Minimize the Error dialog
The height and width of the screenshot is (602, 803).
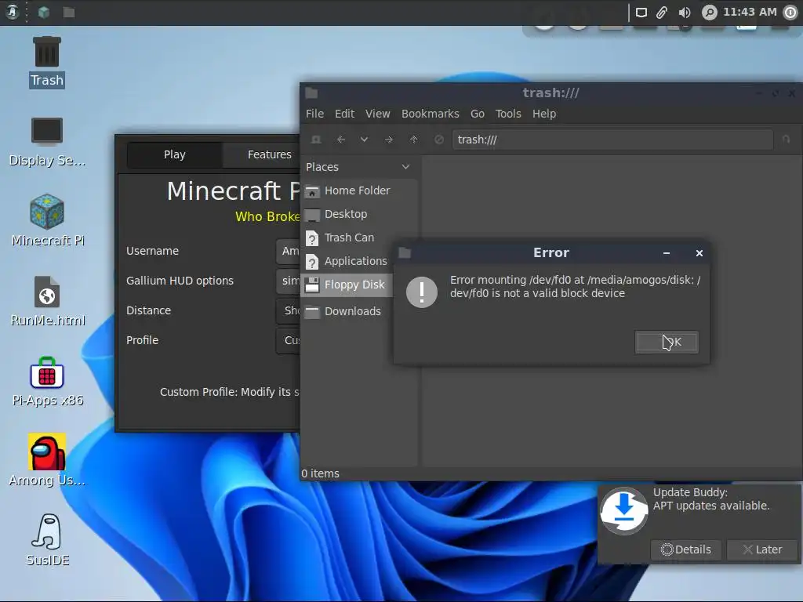click(x=667, y=253)
